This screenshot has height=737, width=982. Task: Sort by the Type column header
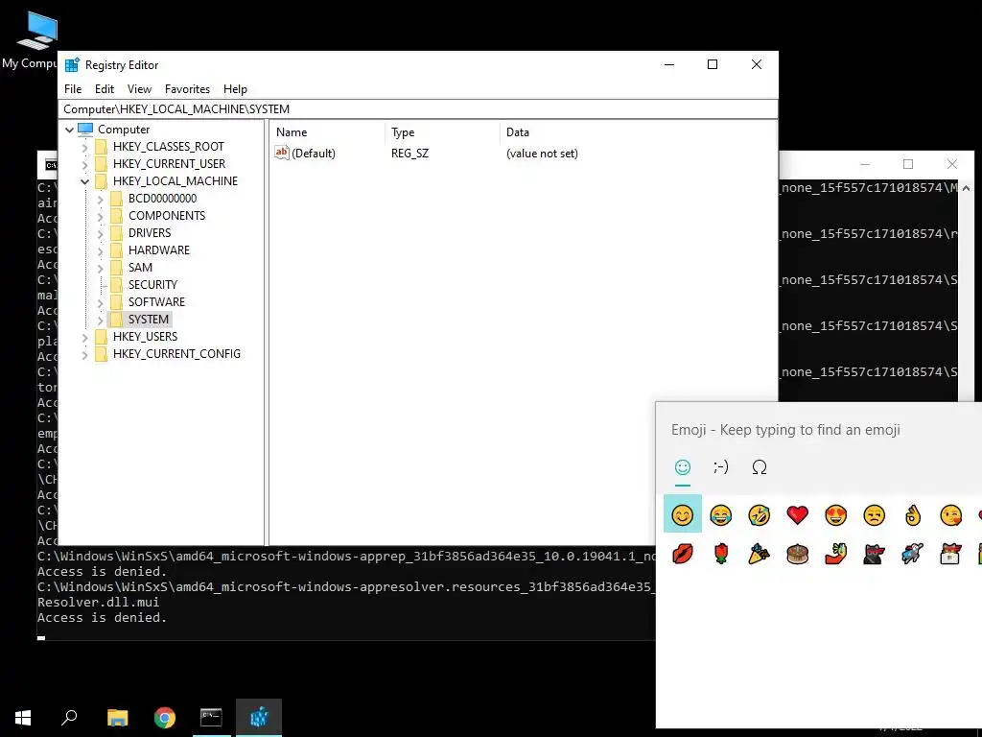tap(442, 132)
